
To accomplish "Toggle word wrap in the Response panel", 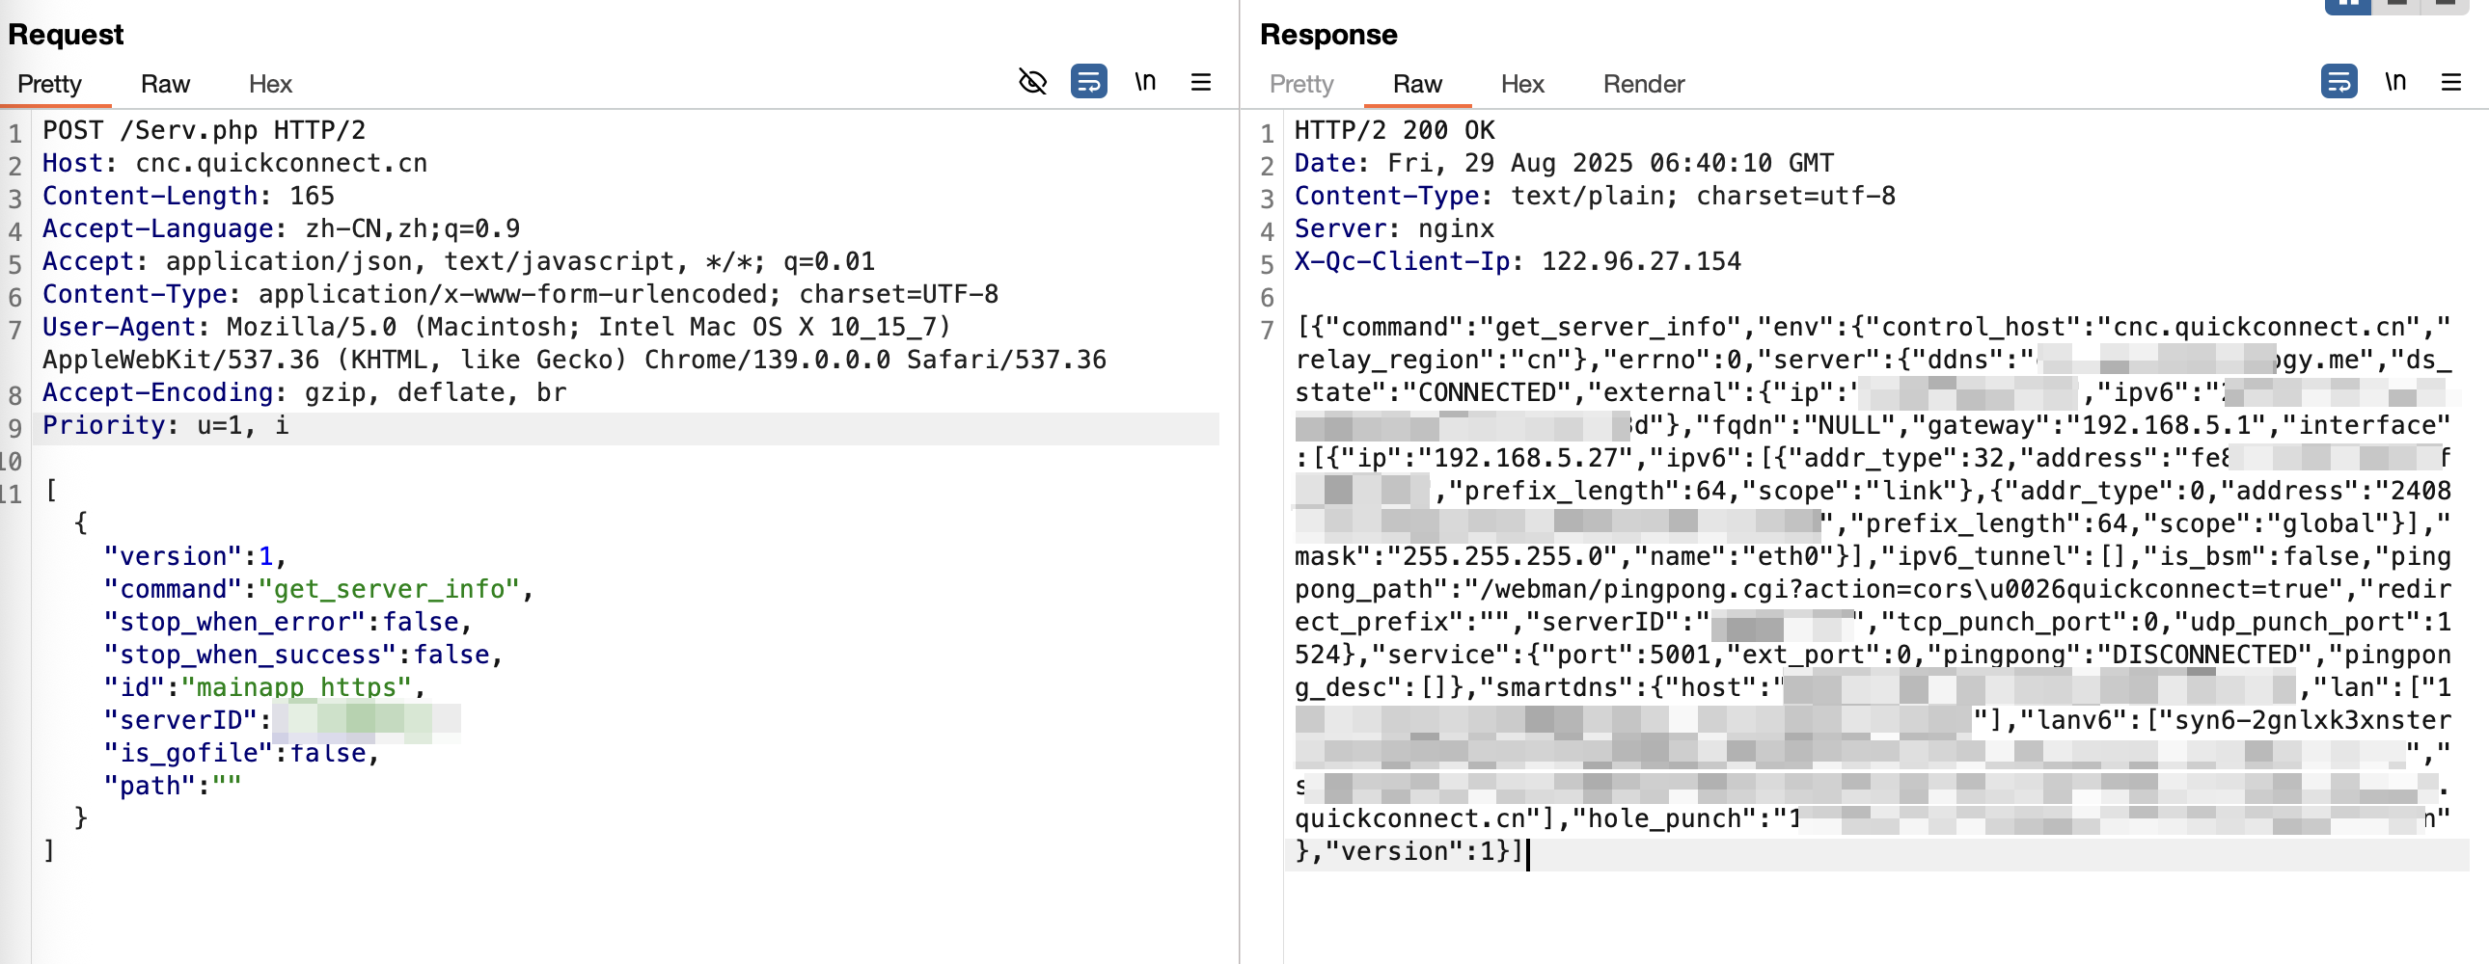I will click(2339, 82).
